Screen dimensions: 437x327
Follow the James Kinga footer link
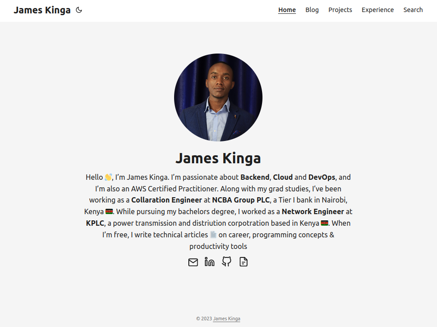(x=227, y=319)
